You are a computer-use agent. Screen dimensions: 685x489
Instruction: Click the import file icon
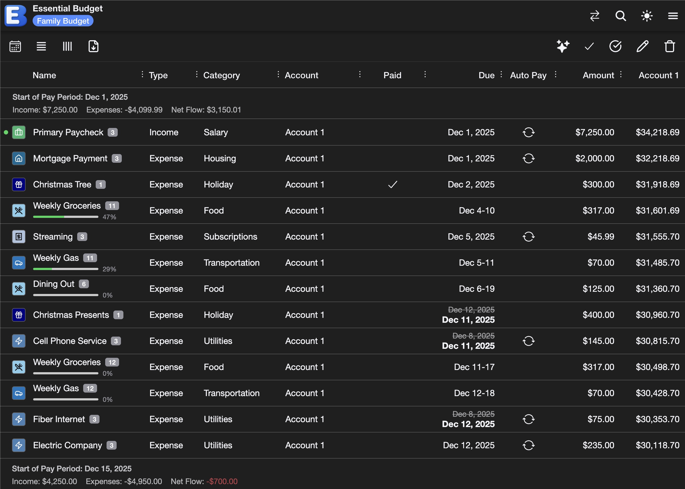(x=94, y=46)
